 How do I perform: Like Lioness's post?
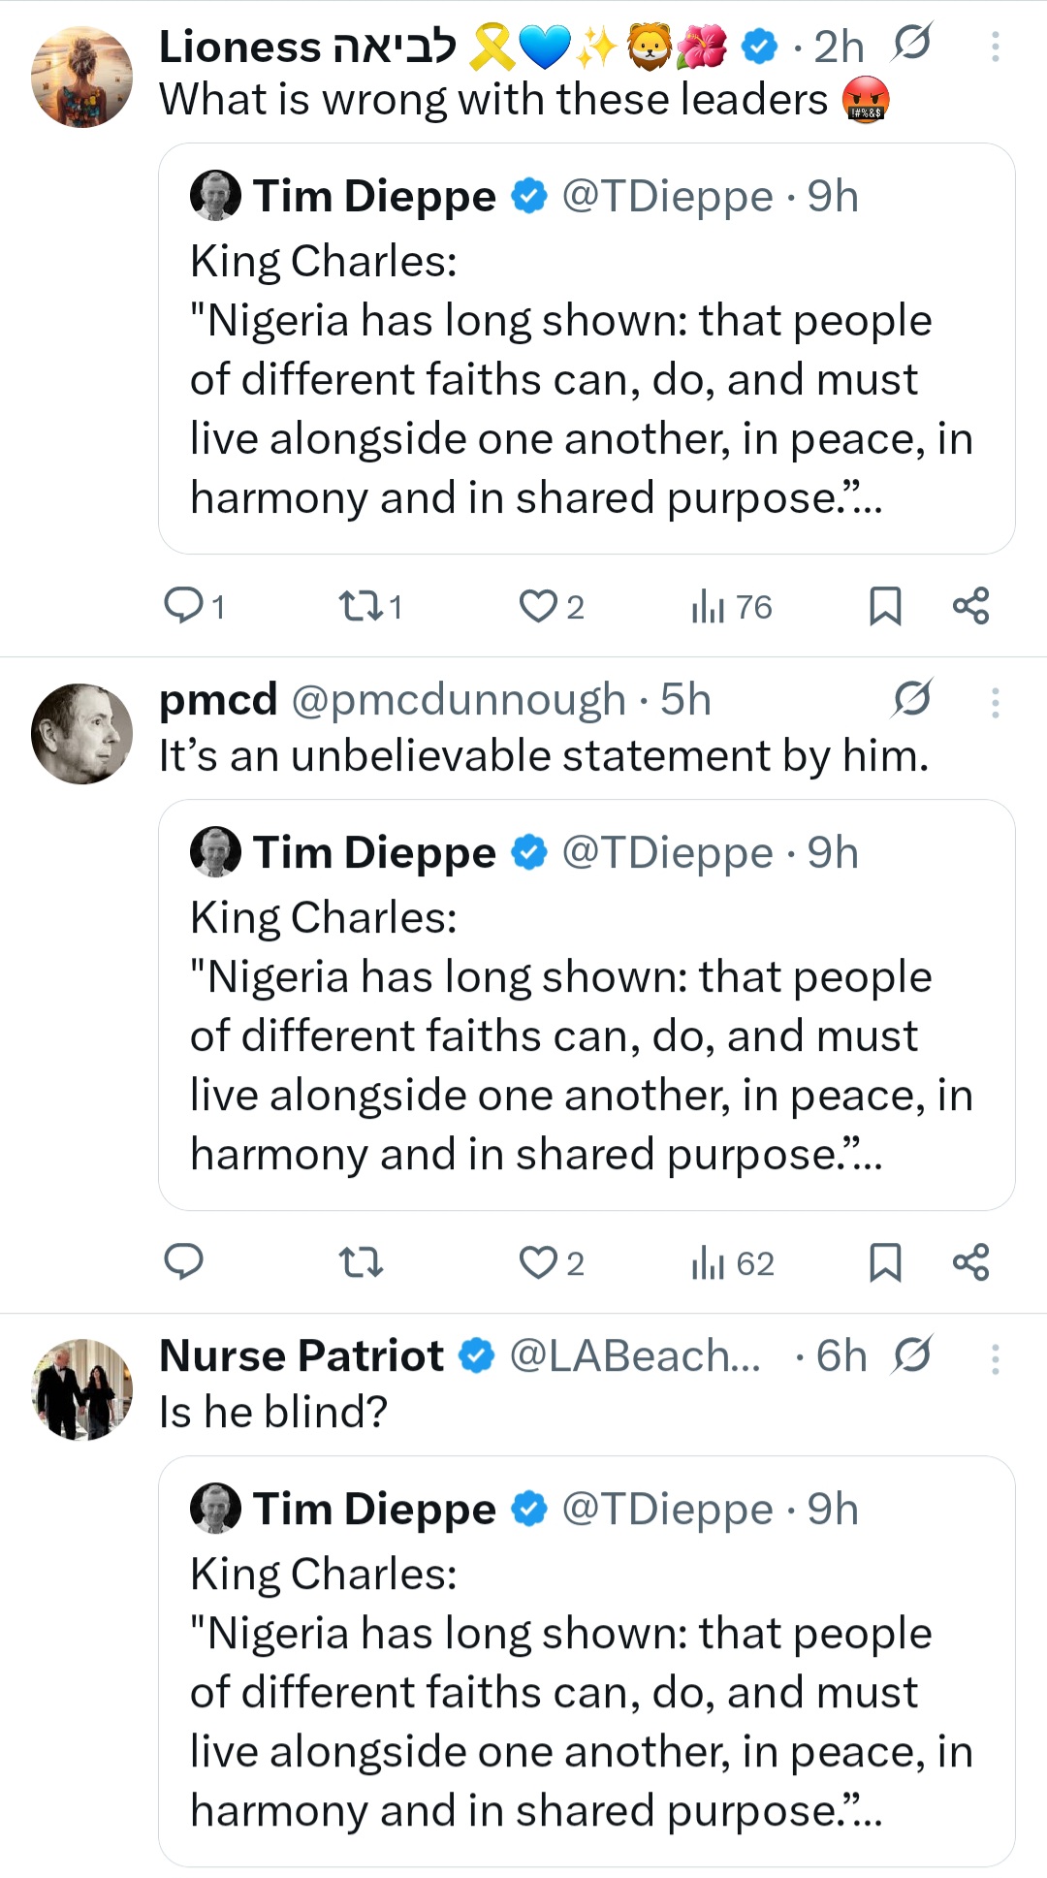click(x=538, y=606)
